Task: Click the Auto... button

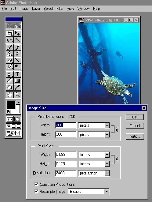Action: click(x=135, y=137)
